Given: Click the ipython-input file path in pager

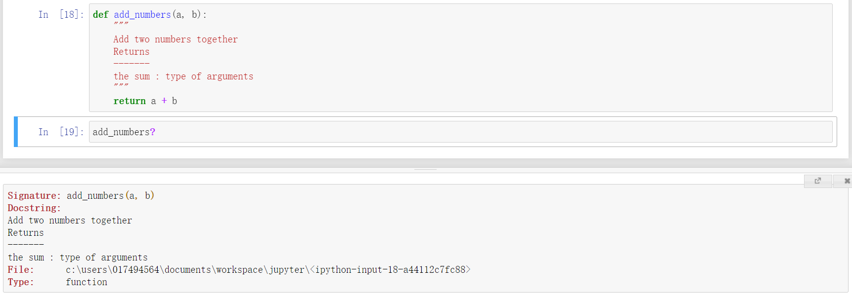Looking at the screenshot, I should click(268, 270).
